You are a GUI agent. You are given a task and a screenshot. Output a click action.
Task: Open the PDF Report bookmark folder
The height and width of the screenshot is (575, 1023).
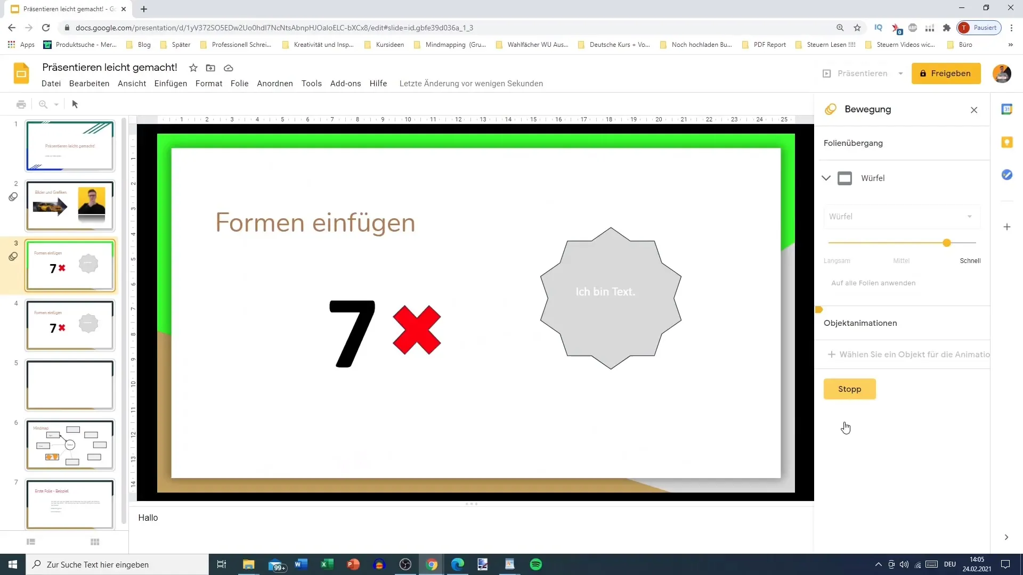764,45
